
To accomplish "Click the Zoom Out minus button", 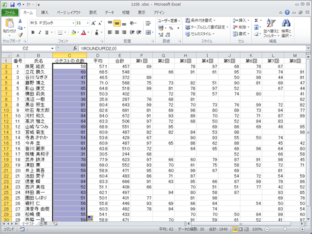I will pos(268,229).
